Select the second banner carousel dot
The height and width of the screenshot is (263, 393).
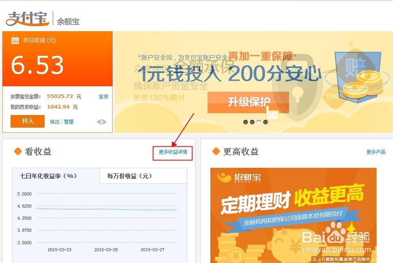tap(252, 122)
